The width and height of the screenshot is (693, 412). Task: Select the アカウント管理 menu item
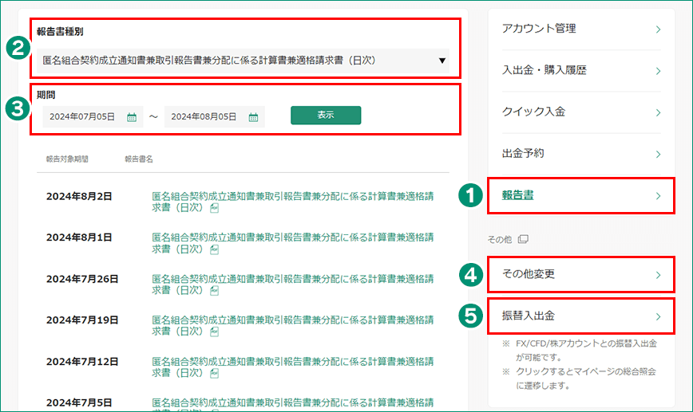[581, 29]
